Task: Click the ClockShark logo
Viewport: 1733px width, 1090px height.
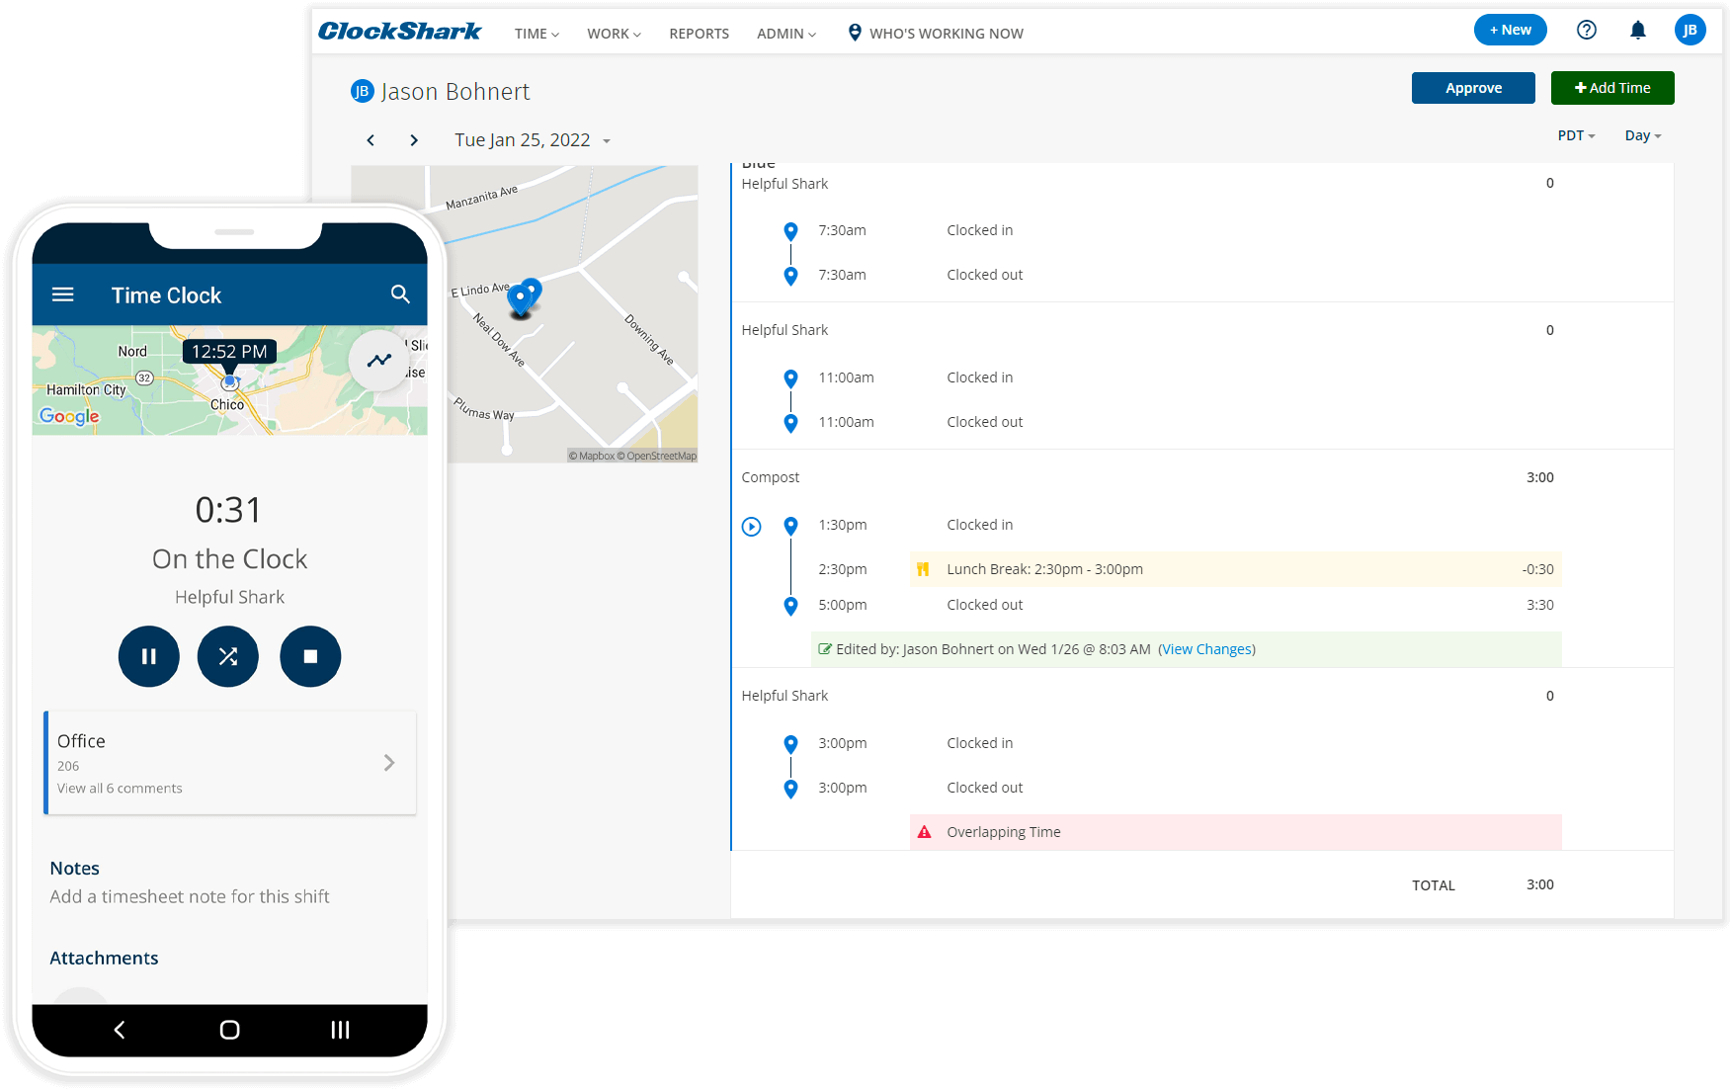Action: [x=399, y=32]
